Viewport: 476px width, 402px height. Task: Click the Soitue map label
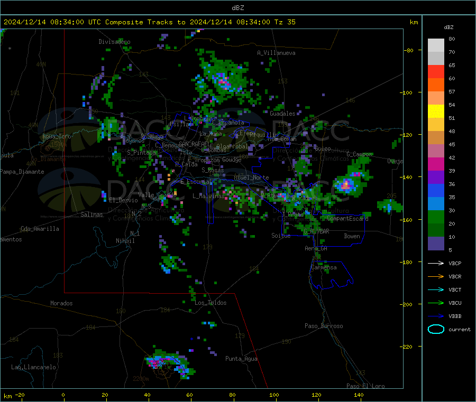pyautogui.click(x=281, y=236)
